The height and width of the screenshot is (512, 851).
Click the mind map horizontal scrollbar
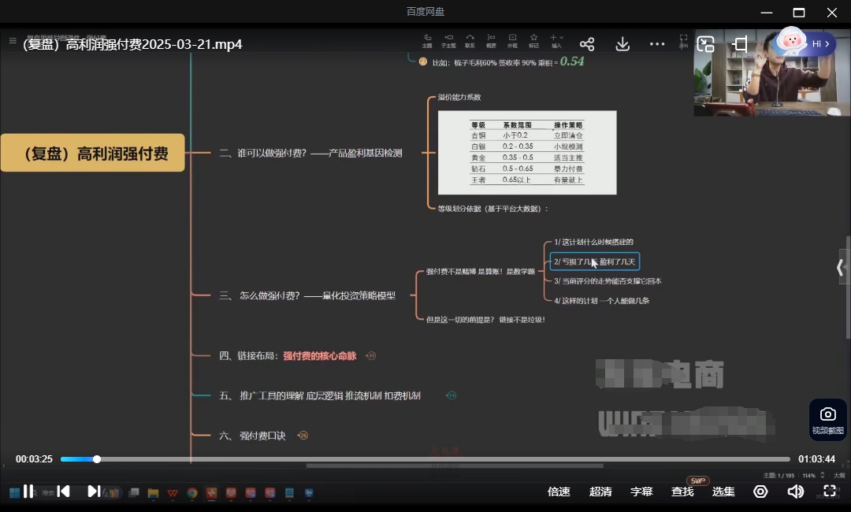[455, 466]
